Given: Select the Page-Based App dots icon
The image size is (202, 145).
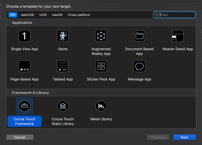Looking at the screenshot, I should click(24, 66).
